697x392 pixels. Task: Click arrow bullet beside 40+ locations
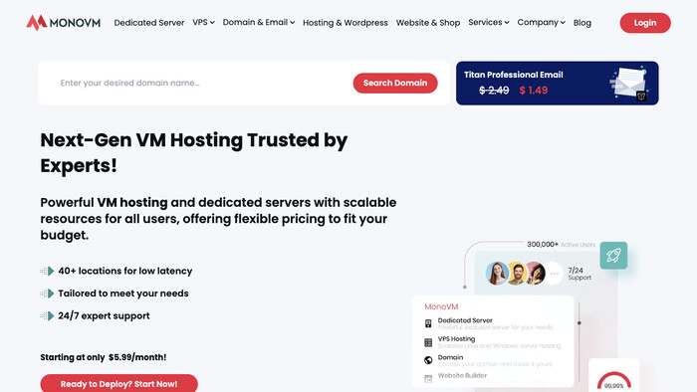(x=47, y=271)
